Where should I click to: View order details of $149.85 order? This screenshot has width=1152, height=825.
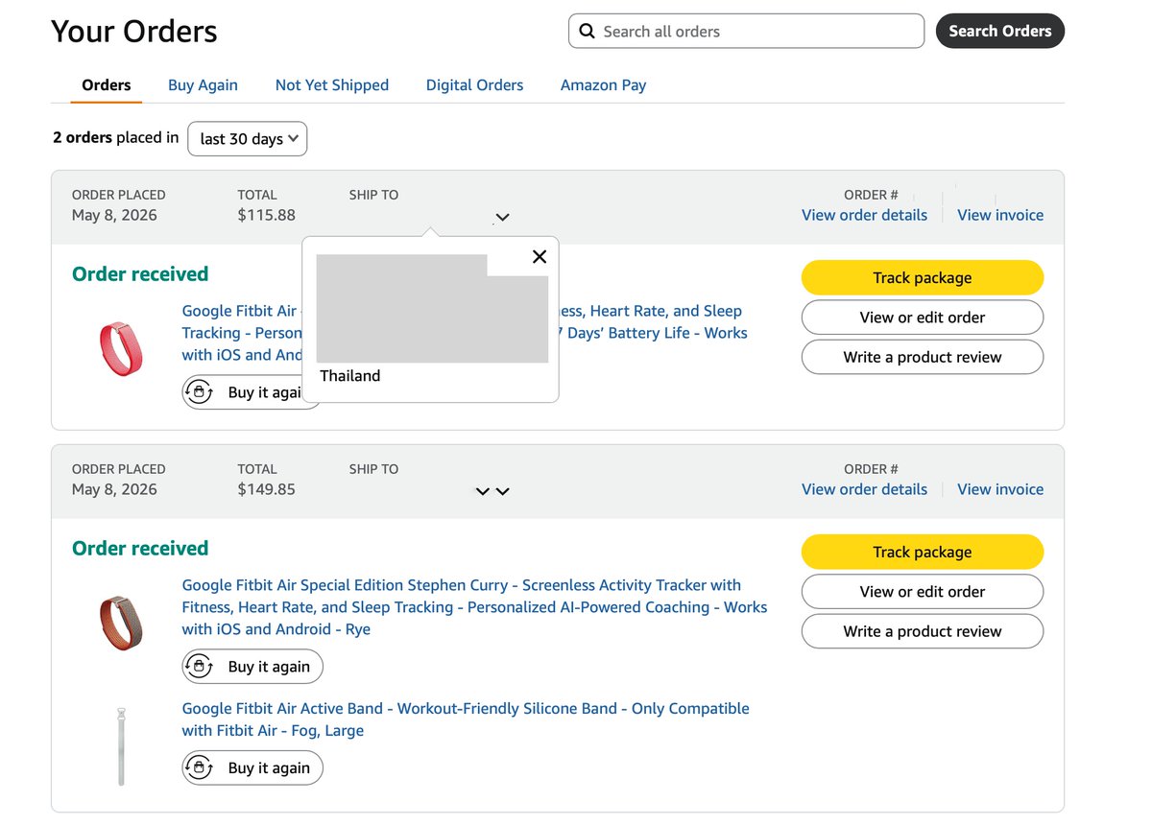pyautogui.click(x=864, y=489)
